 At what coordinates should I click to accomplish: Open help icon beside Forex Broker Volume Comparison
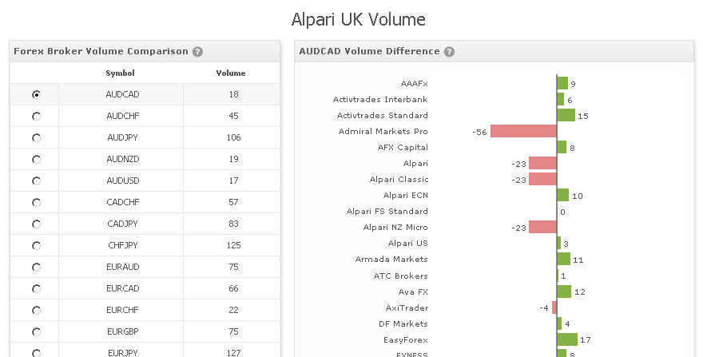click(198, 52)
